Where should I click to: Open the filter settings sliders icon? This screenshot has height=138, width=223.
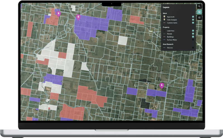click(199, 18)
